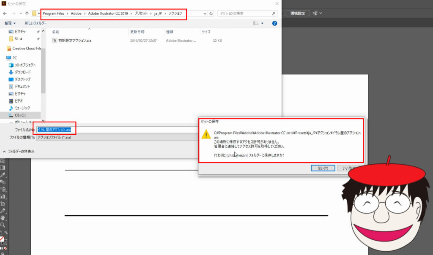Click Program Files in the address path
Screen dimensions: 433x255
coord(53,13)
